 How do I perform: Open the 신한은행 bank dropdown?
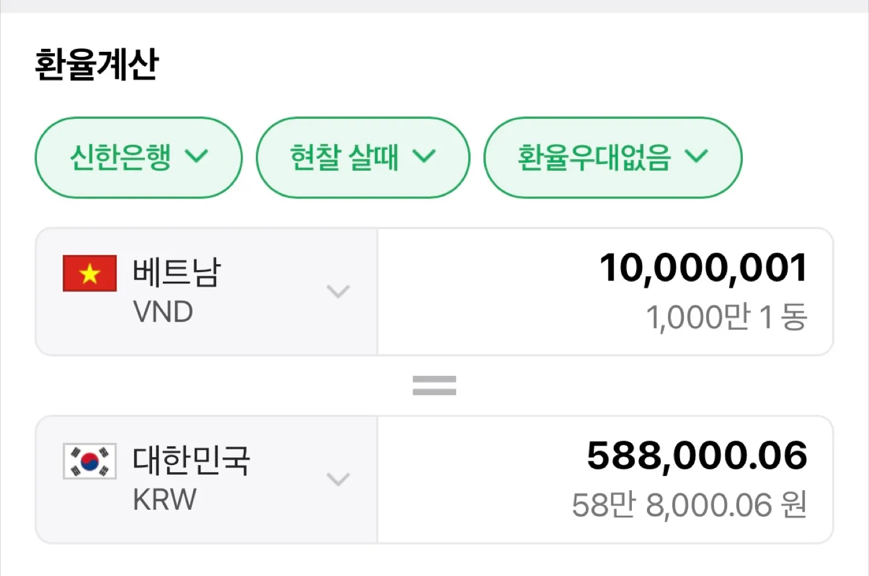coord(139,157)
